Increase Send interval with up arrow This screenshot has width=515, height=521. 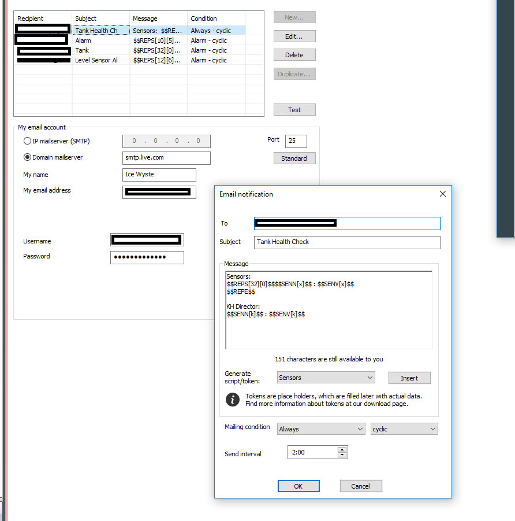342,449
